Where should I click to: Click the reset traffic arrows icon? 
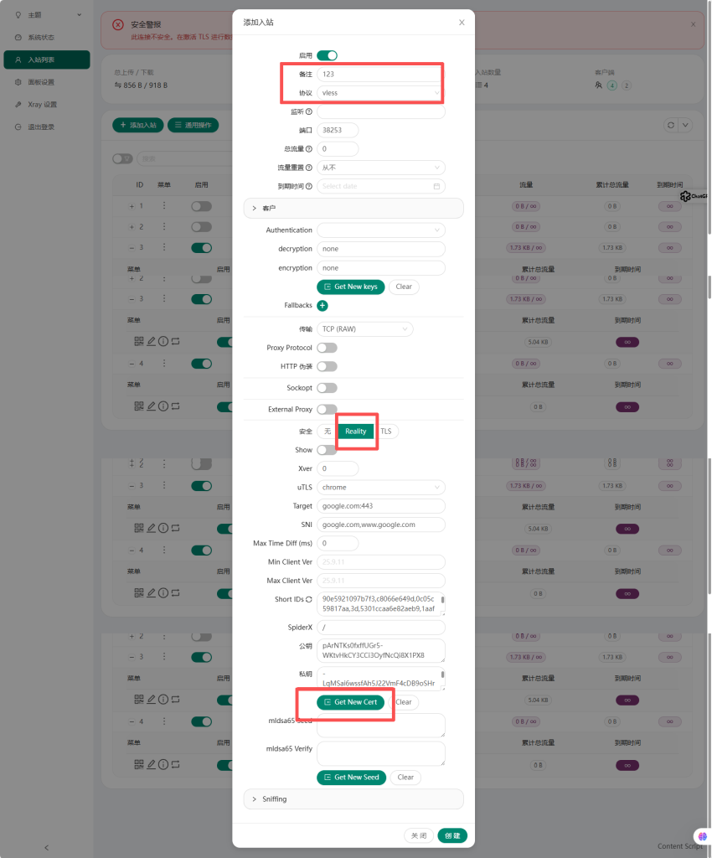tap(176, 341)
